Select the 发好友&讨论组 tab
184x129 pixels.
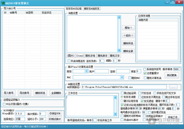click(74, 9)
